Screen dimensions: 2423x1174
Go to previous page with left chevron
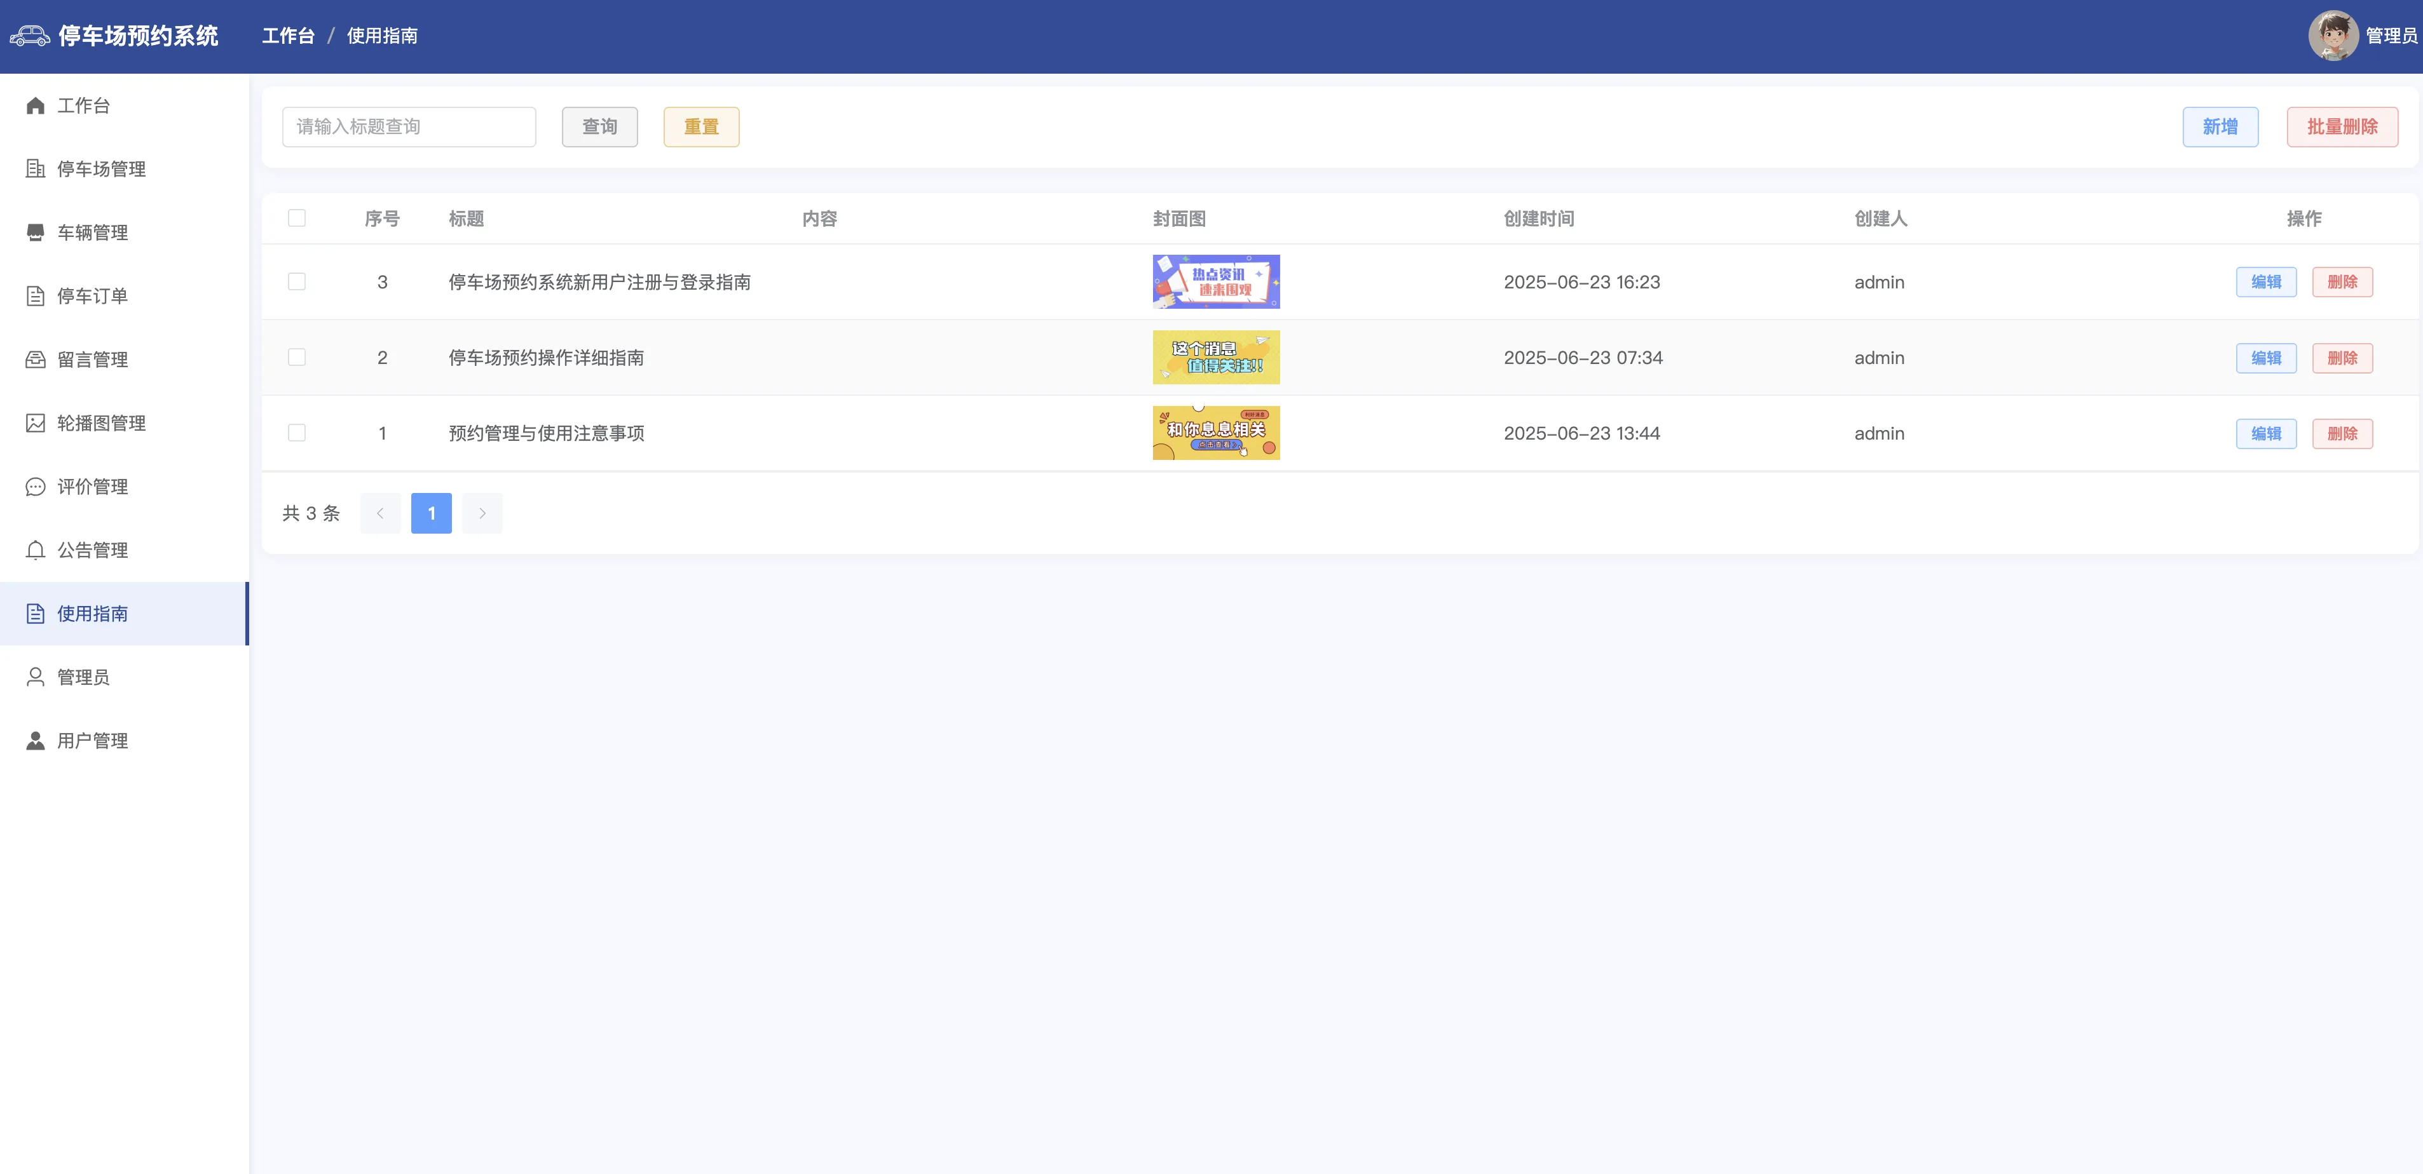(x=380, y=513)
